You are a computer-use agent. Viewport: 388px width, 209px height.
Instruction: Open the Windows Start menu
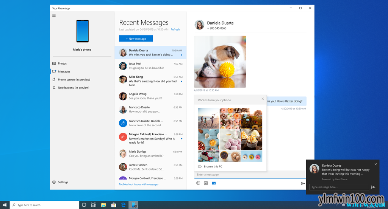pyautogui.click(x=5, y=205)
